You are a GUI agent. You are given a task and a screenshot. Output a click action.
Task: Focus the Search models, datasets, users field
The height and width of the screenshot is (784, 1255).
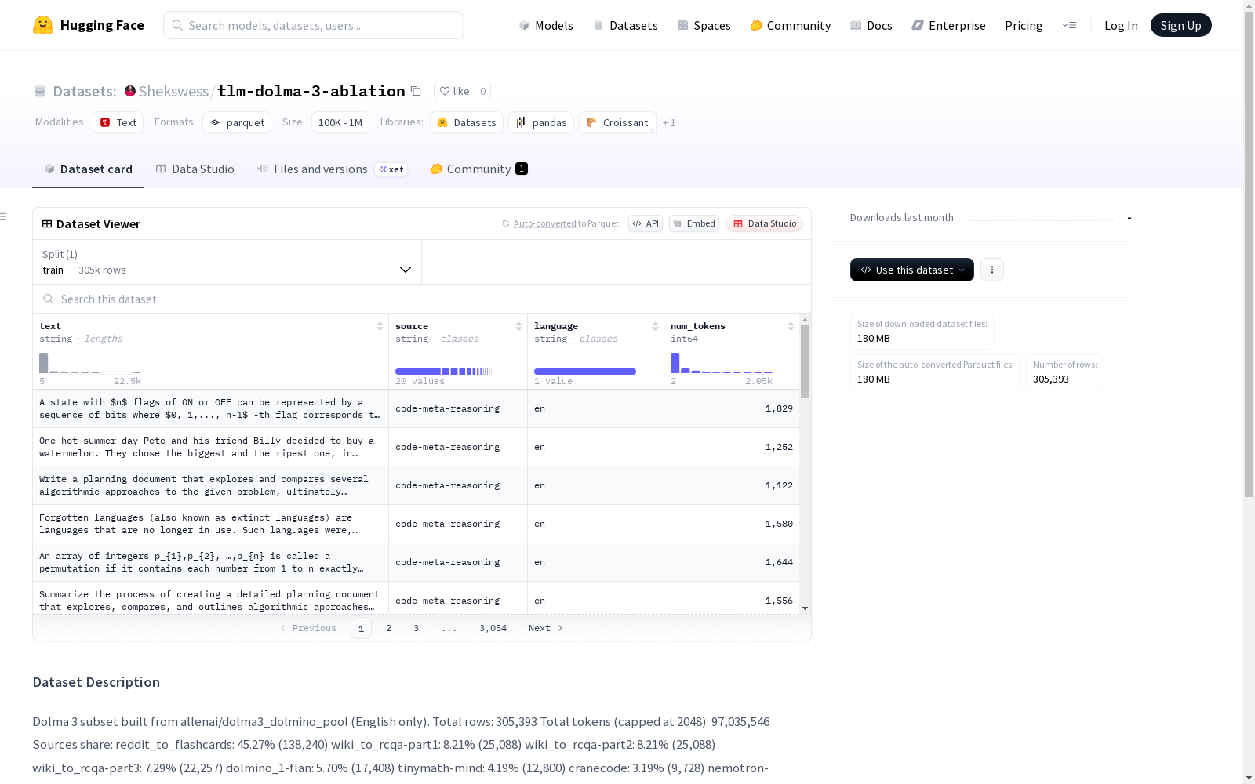point(314,25)
